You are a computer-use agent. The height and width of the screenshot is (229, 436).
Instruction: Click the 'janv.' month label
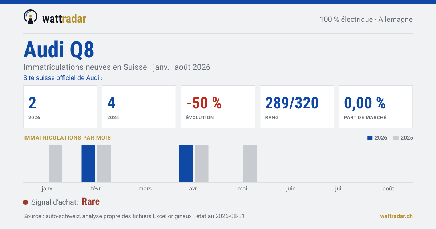(48, 188)
